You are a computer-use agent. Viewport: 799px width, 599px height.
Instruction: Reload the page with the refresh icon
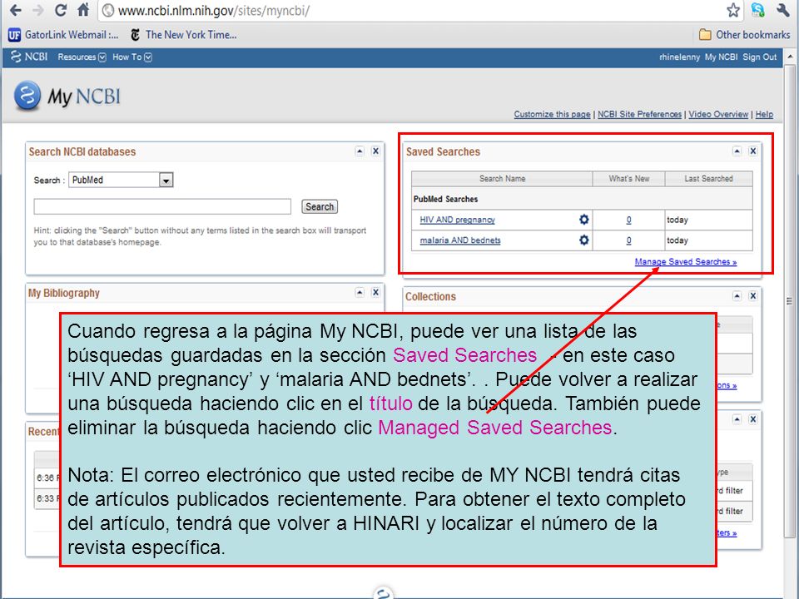(x=61, y=10)
